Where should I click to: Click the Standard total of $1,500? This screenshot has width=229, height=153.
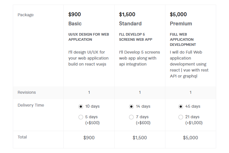(x=140, y=138)
